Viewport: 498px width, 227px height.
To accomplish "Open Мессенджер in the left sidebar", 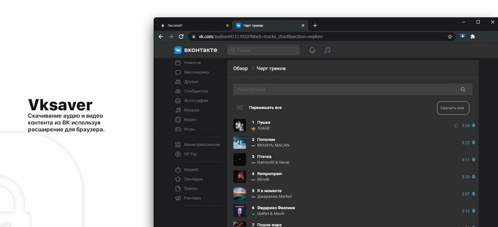I will tap(196, 72).
